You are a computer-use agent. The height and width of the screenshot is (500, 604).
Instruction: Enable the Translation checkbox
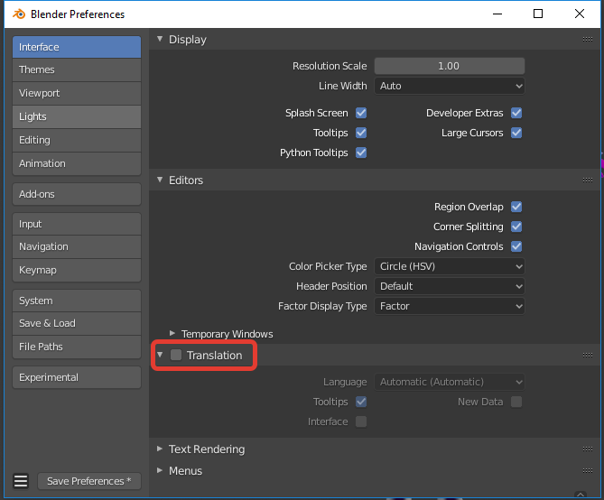point(176,355)
